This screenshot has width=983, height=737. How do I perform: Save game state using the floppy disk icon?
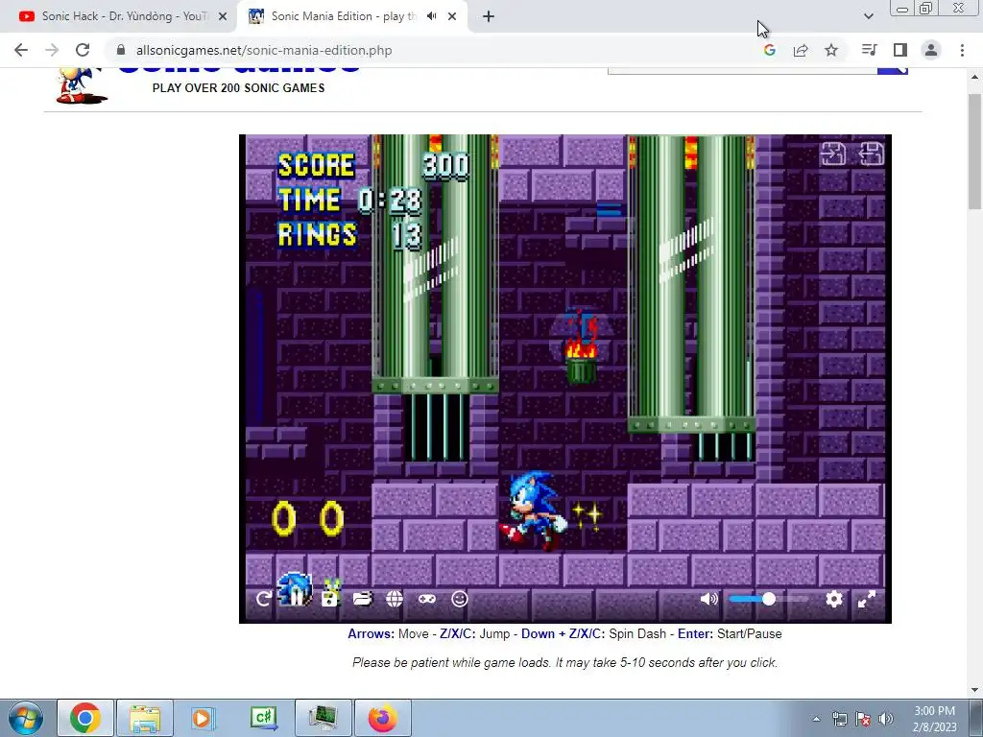pyautogui.click(x=330, y=599)
